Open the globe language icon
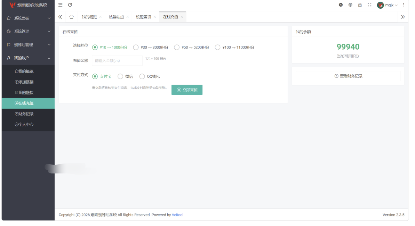 (x=350, y=5)
